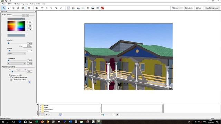The image size is (221, 124).
Task: Click the help icon in shader panel
Action: (x=29, y=82)
